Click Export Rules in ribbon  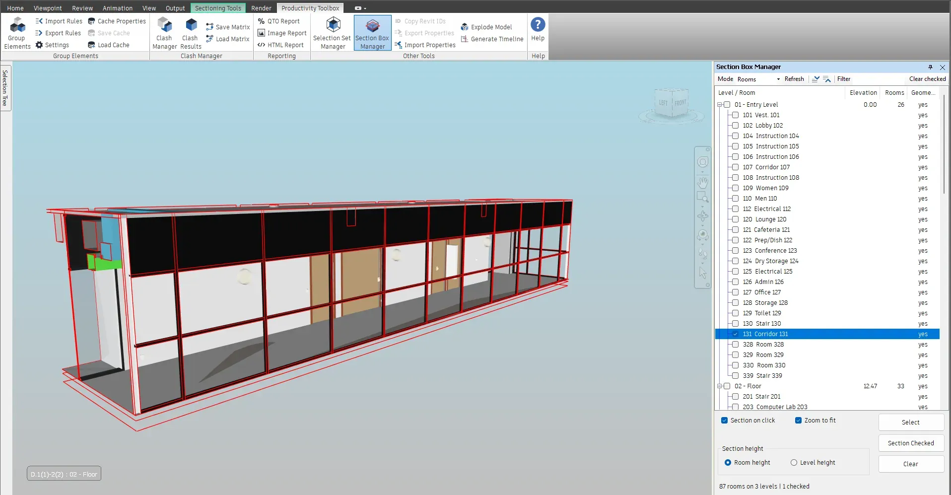click(x=58, y=33)
